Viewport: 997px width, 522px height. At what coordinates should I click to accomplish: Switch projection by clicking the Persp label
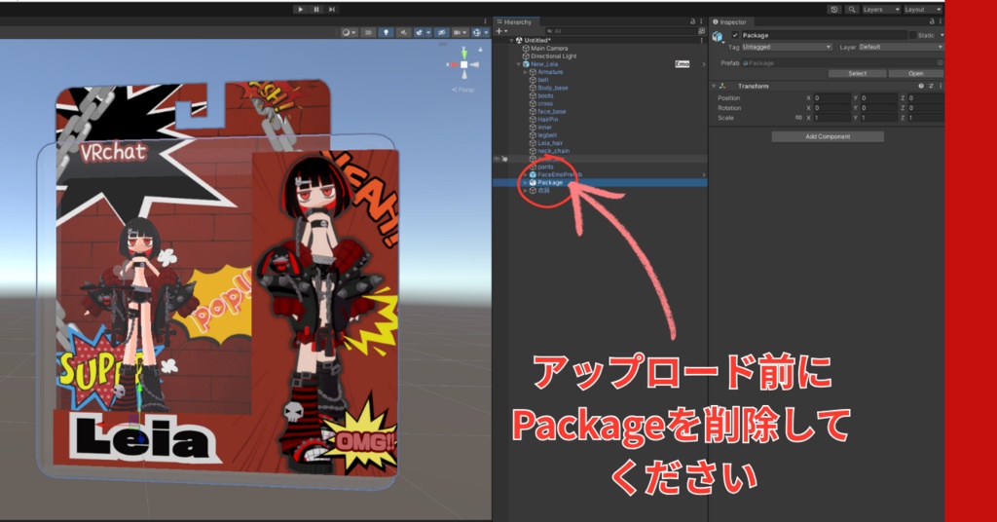[x=463, y=90]
